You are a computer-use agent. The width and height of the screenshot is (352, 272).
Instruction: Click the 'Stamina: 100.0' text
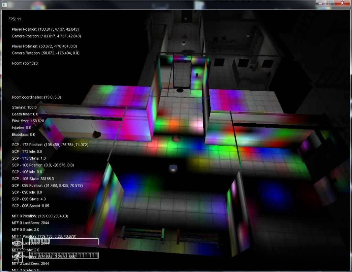(x=24, y=107)
